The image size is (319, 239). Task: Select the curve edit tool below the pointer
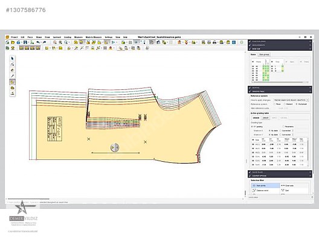click(x=13, y=65)
